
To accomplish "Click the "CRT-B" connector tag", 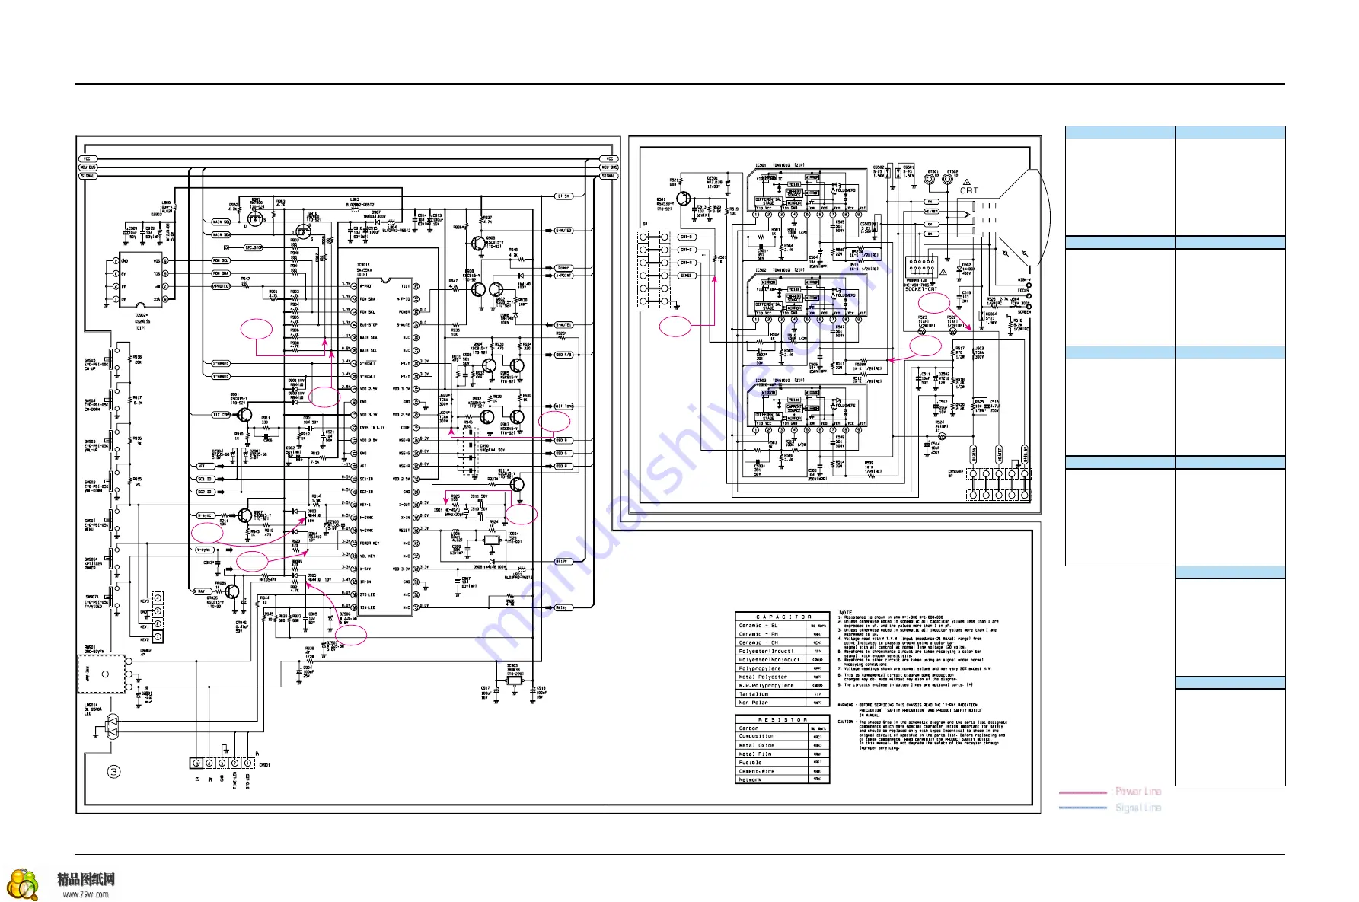I will click(x=687, y=237).
